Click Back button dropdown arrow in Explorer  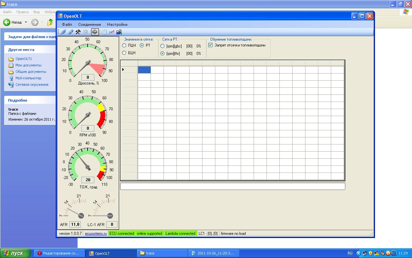26,22
